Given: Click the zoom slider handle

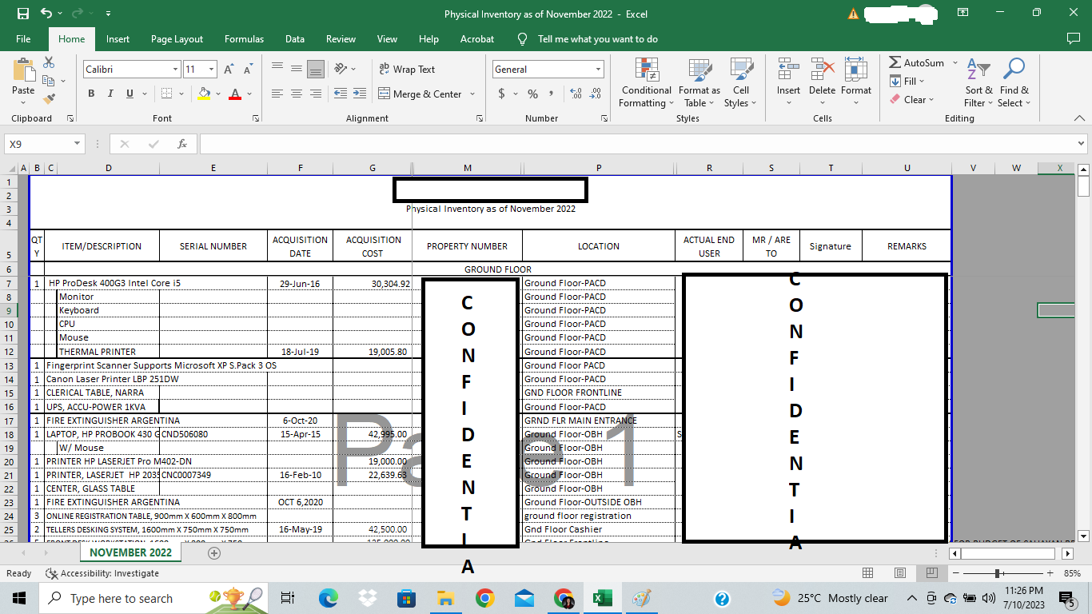Looking at the screenshot, I should click(997, 573).
